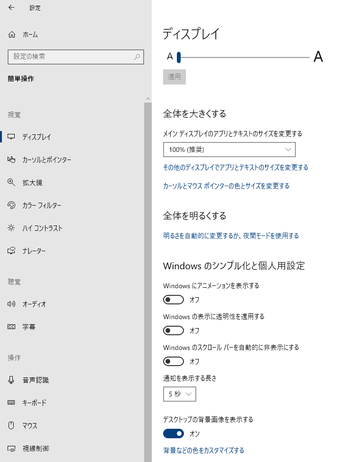Open the Narrator (ナレーター) icon
Image resolution: width=358 pixels, height=462 pixels.
(x=12, y=251)
